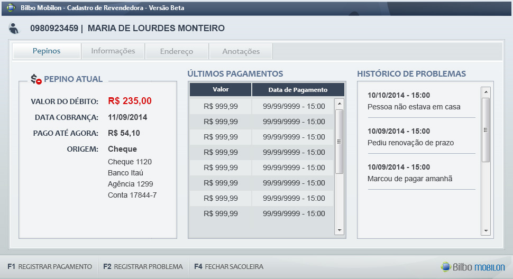Click the person icon beside the reseller ID

pos(14,29)
